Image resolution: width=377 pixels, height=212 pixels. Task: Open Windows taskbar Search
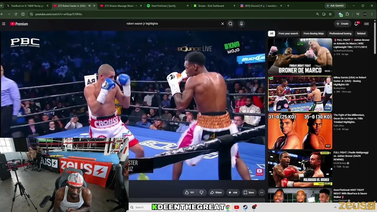(140, 207)
